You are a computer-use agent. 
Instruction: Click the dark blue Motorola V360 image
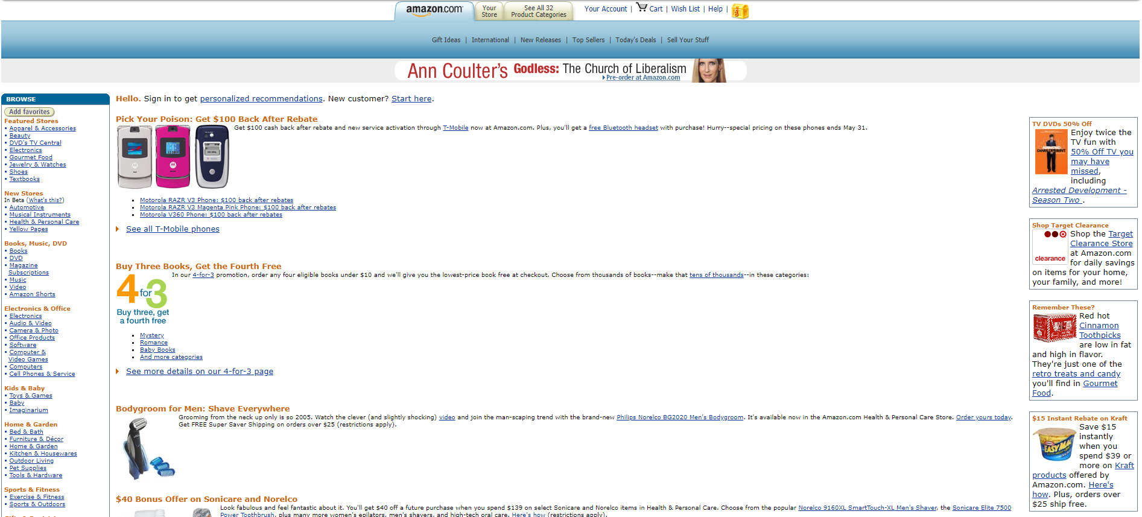[x=212, y=157]
